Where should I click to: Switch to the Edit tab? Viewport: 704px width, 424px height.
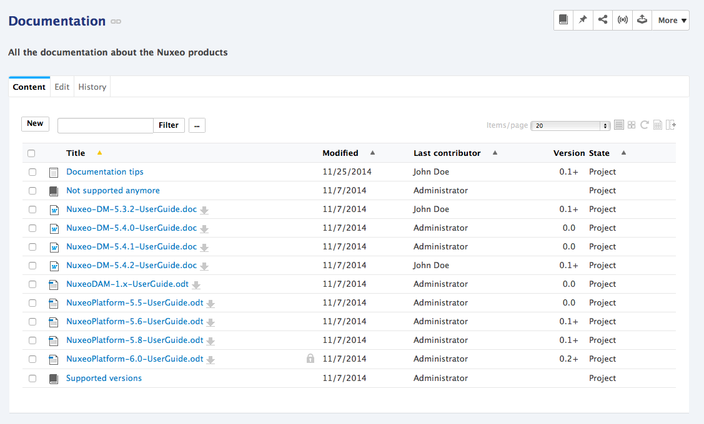point(62,87)
